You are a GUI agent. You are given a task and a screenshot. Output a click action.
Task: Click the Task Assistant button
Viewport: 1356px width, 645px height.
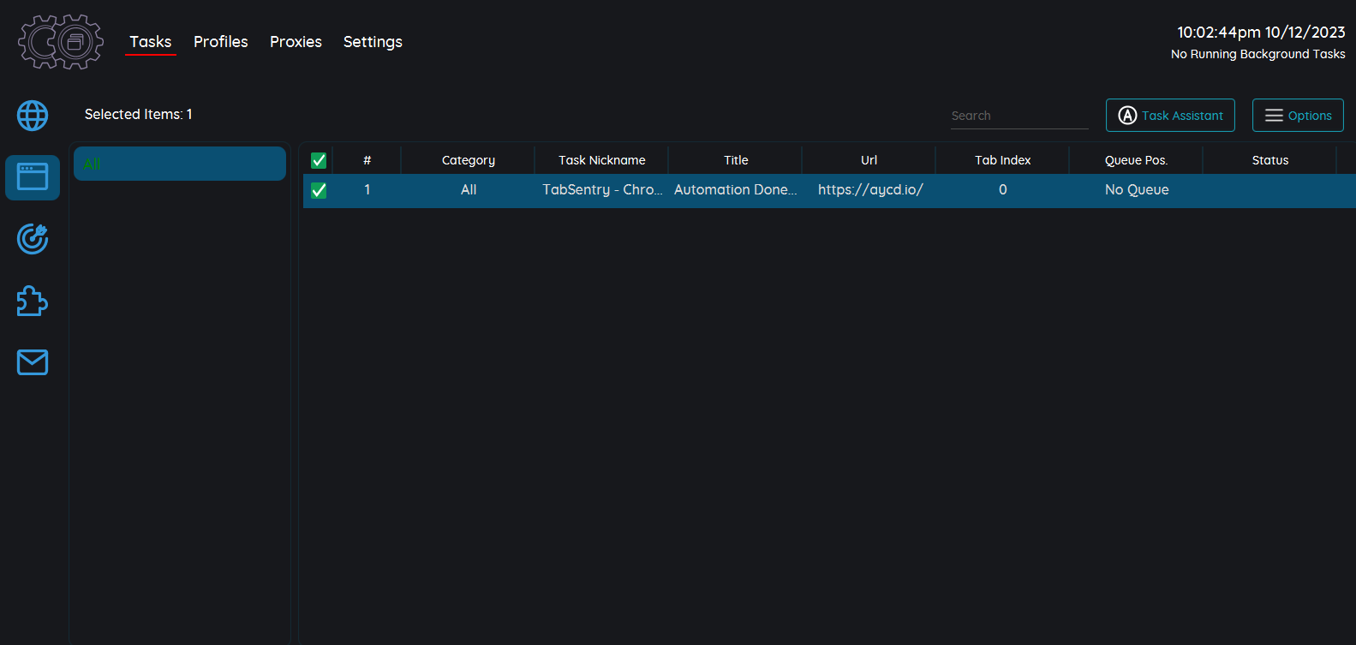tap(1170, 116)
